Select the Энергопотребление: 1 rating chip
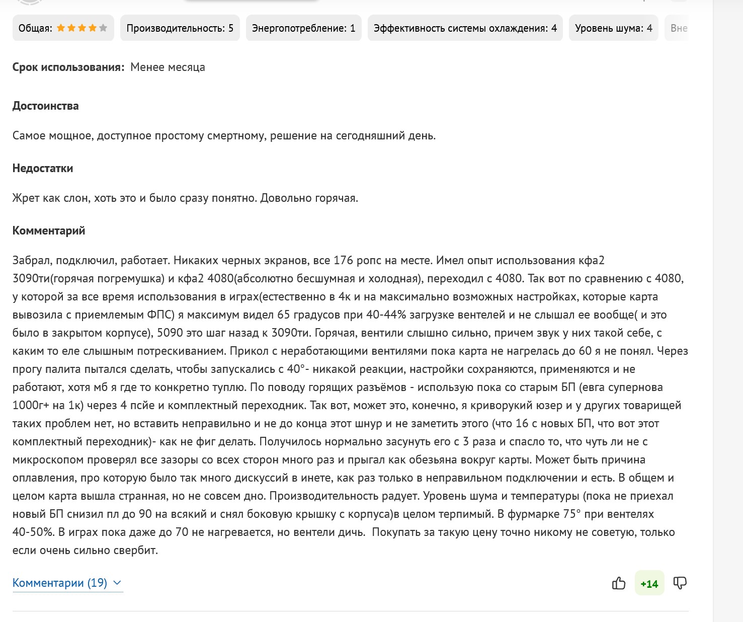Screen dimensions: 743x622 303,28
